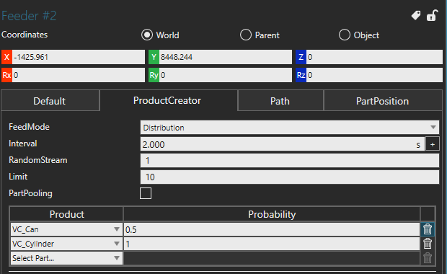Click the VC_Can probability field 0.5
The image size is (447, 274).
(x=271, y=229)
